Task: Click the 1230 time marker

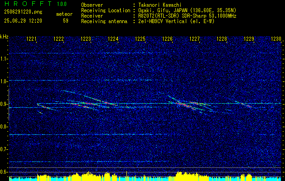Action: 276,39
